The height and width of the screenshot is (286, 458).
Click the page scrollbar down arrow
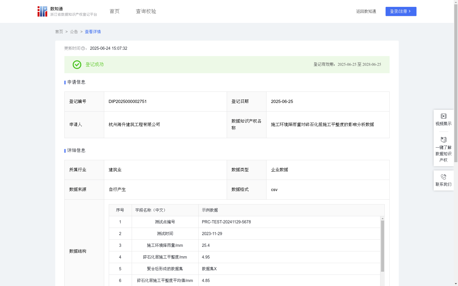tap(456, 284)
